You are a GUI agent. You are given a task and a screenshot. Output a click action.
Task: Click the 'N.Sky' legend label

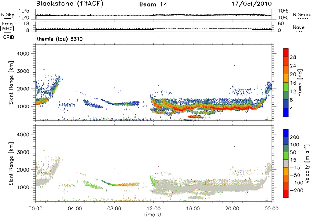(7, 14)
